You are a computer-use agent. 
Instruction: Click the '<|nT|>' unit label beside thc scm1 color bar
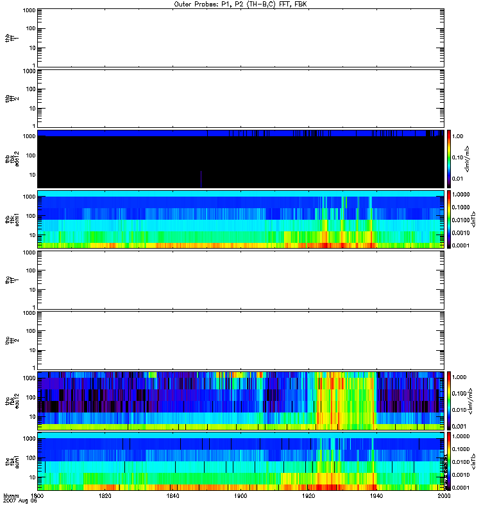pyautogui.click(x=473, y=461)
